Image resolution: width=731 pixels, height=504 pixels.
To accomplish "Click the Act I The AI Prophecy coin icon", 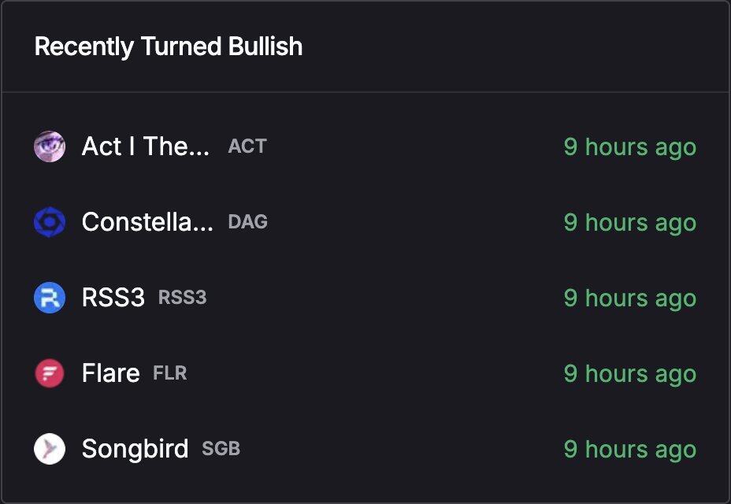I will click(x=50, y=146).
